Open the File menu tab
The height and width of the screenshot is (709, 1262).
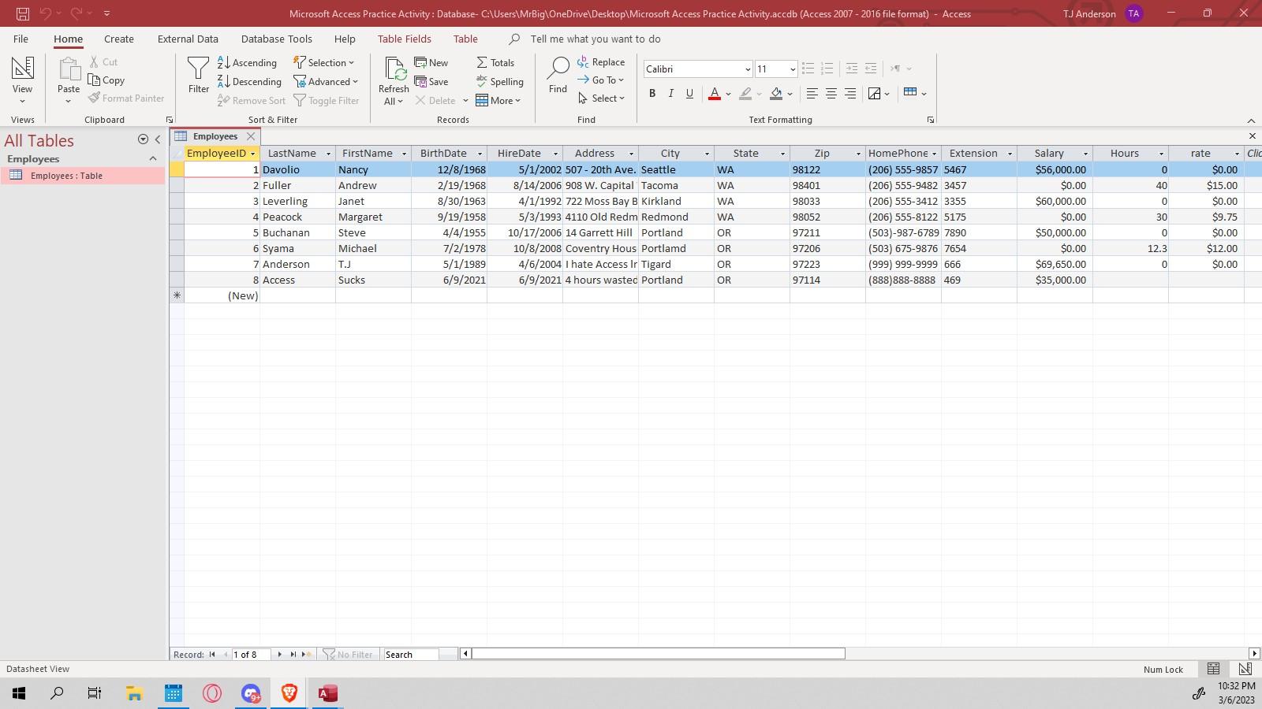click(x=21, y=39)
